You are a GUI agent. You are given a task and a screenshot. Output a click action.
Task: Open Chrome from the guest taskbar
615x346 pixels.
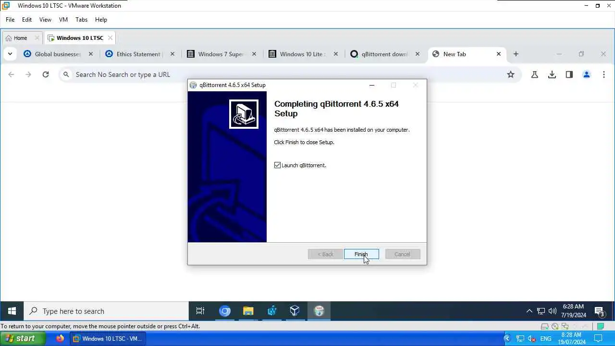point(225,311)
